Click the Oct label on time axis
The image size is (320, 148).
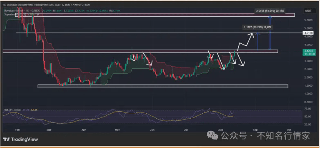pos(289,130)
